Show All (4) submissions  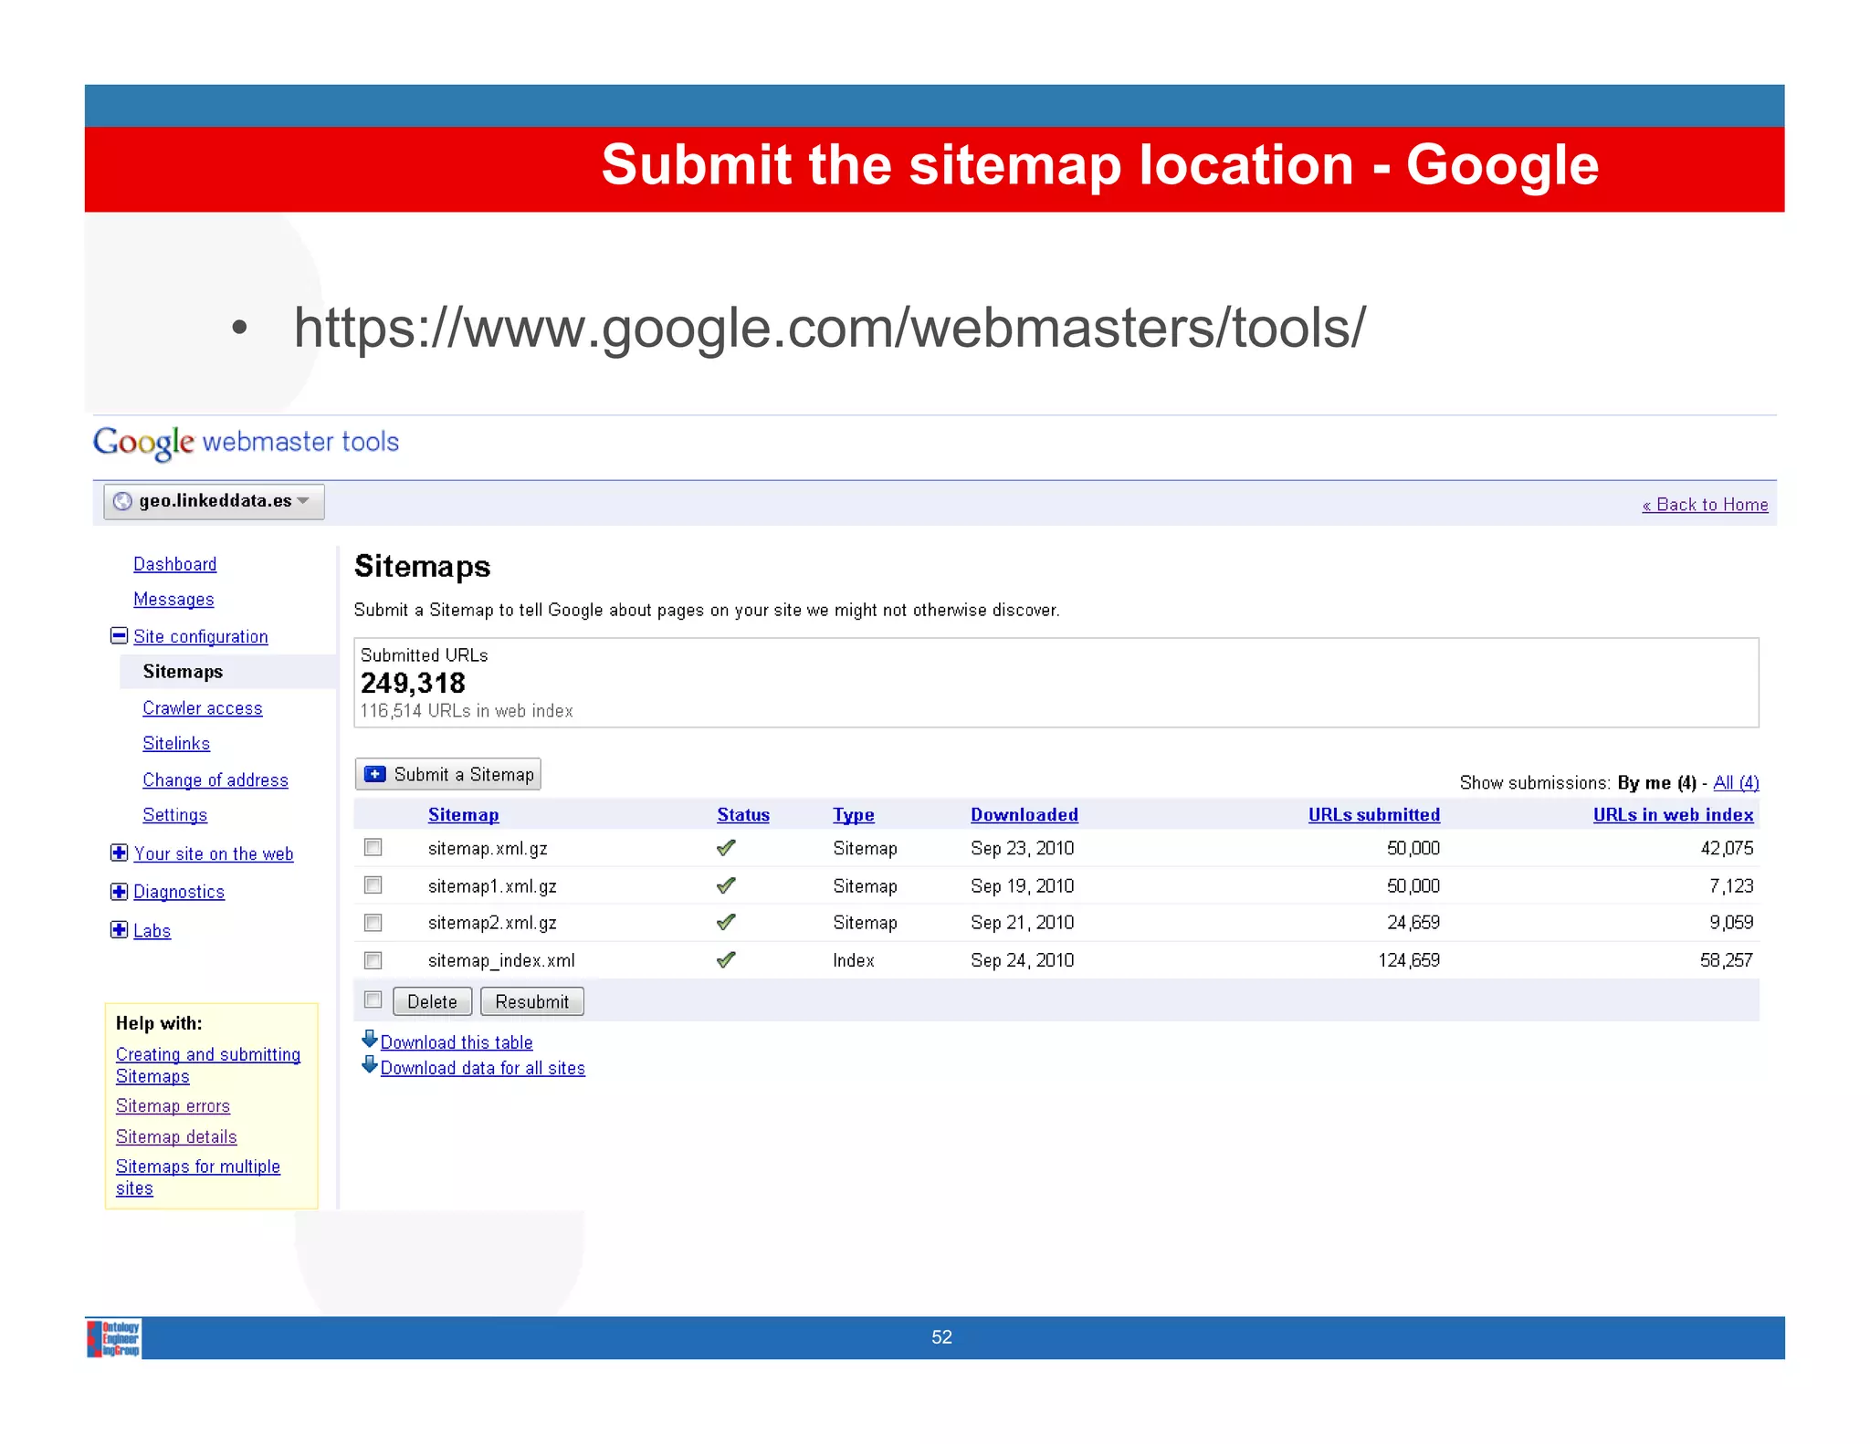click(x=1736, y=782)
